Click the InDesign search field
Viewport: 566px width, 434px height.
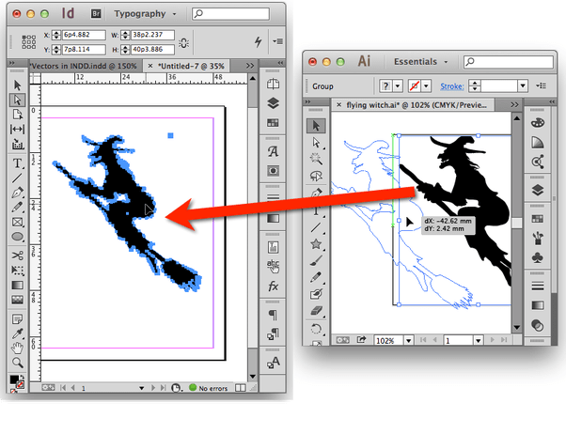click(231, 14)
